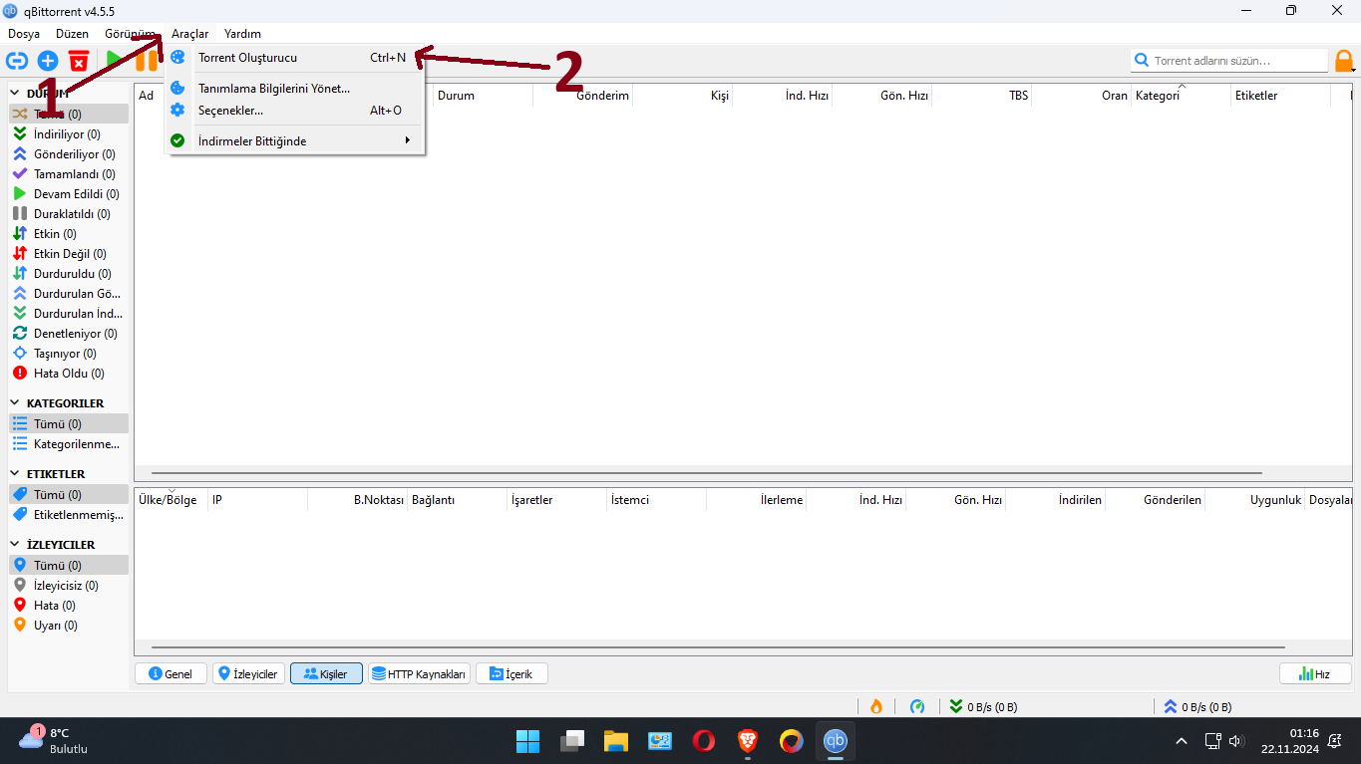
Task: Expand İndirmeler Bittiğinde submenu
Action: pyautogui.click(x=295, y=141)
